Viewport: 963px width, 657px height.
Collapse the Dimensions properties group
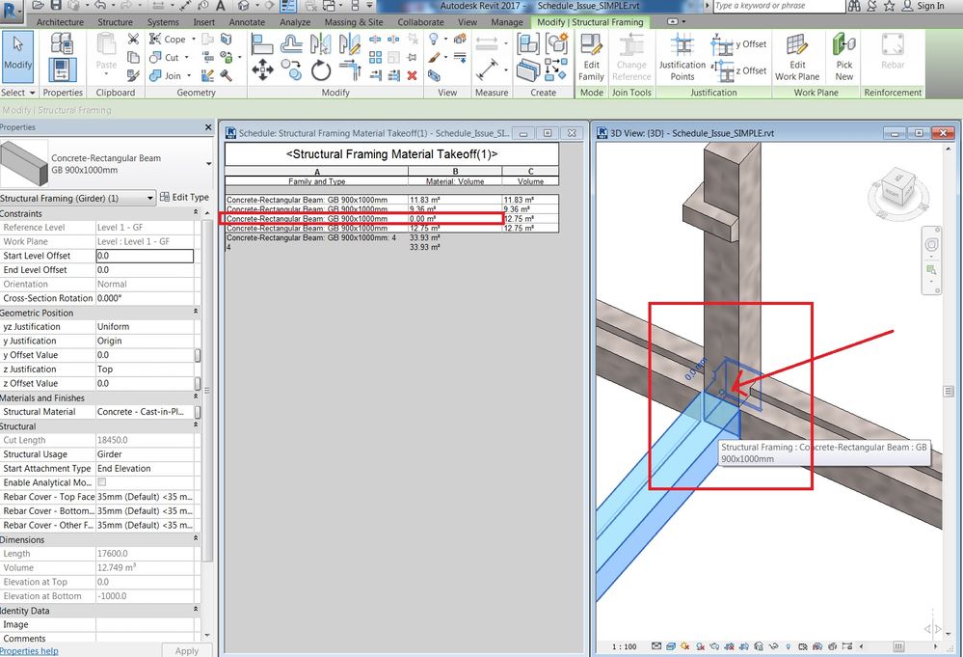pyautogui.click(x=196, y=539)
